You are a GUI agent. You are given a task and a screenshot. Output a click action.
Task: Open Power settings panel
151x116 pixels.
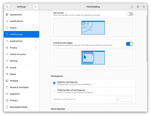click(21, 74)
